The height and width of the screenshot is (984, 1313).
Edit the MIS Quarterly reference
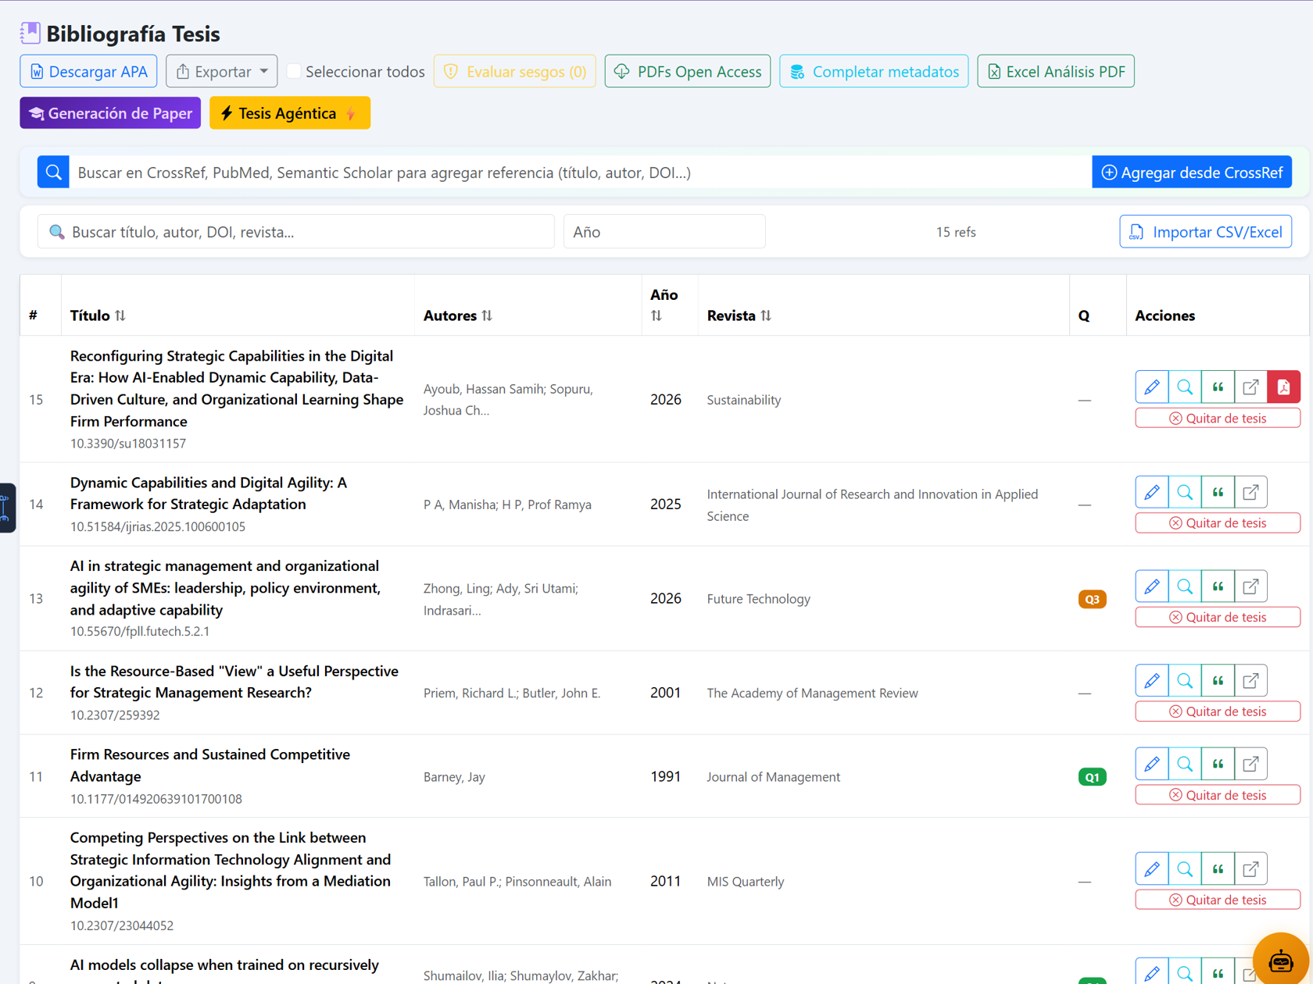click(1151, 868)
